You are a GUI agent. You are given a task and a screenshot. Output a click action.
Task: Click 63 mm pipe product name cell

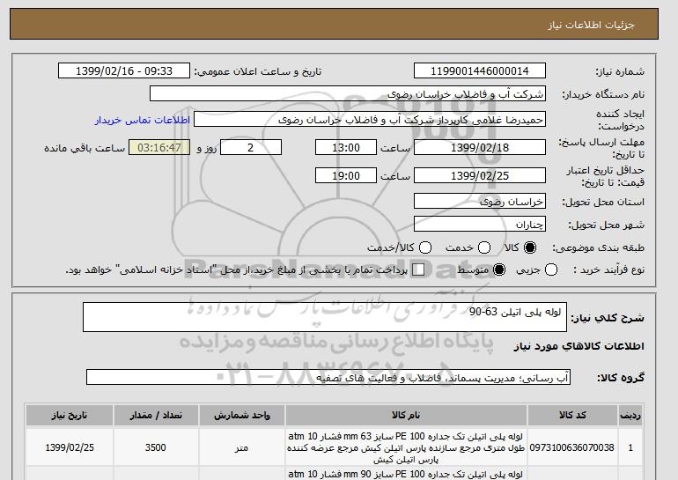point(406,447)
